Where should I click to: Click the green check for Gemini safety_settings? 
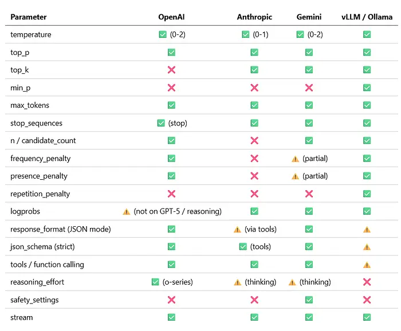pyautogui.click(x=309, y=300)
